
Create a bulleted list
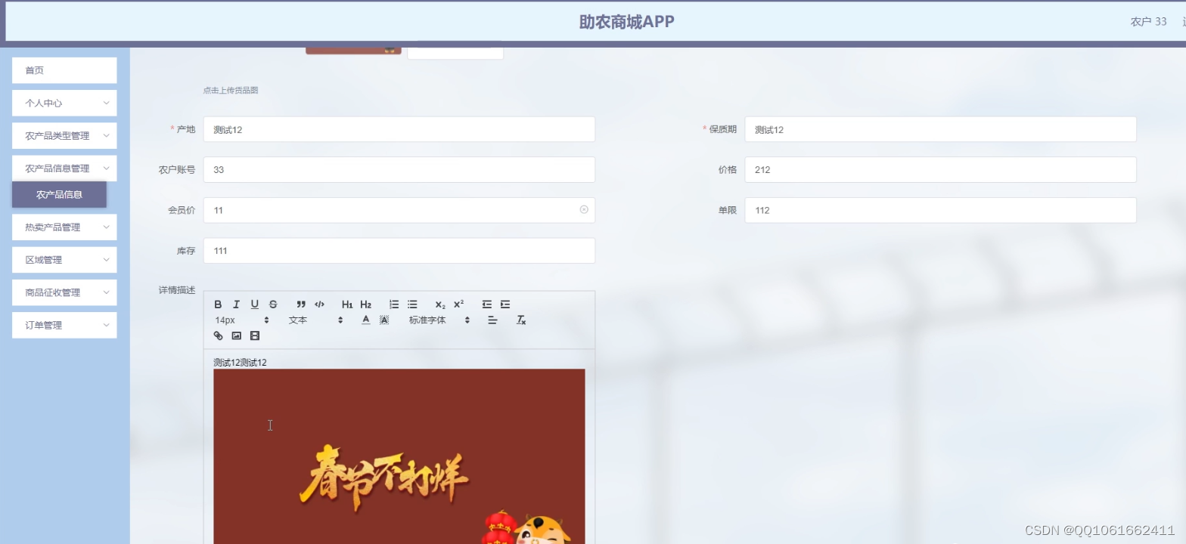tap(412, 304)
